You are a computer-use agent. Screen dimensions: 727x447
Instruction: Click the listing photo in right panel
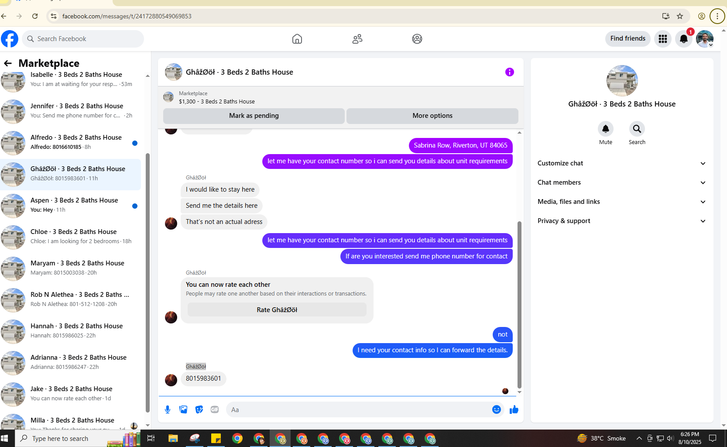pyautogui.click(x=622, y=81)
